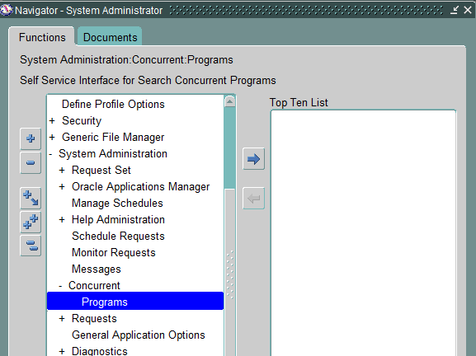
Task: Click inside the Top Ten List box
Action: (363, 233)
